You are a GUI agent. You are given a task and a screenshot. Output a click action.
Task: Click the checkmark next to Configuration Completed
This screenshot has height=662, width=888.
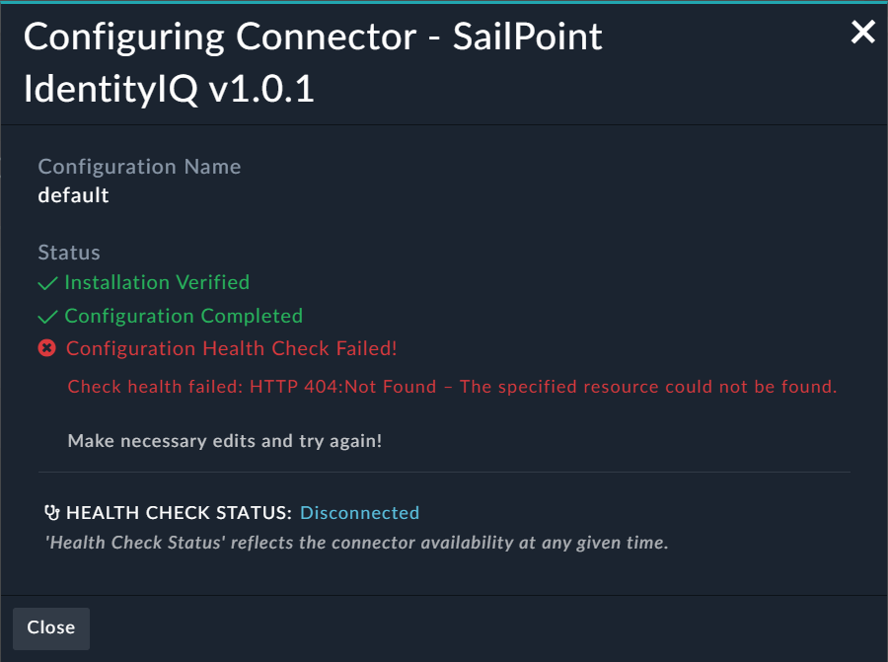[x=45, y=316]
